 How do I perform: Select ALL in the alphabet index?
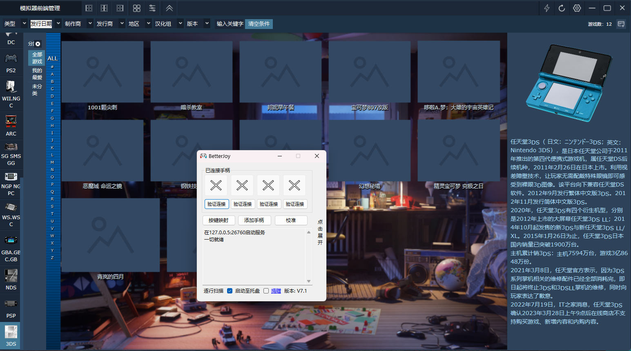tap(53, 58)
